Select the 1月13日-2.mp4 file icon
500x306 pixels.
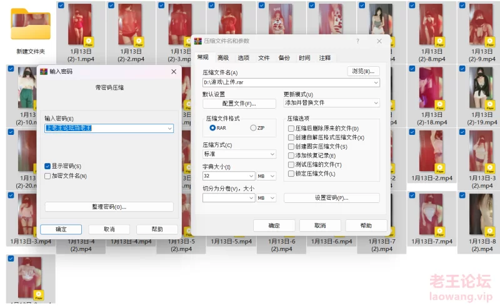pos(431,152)
